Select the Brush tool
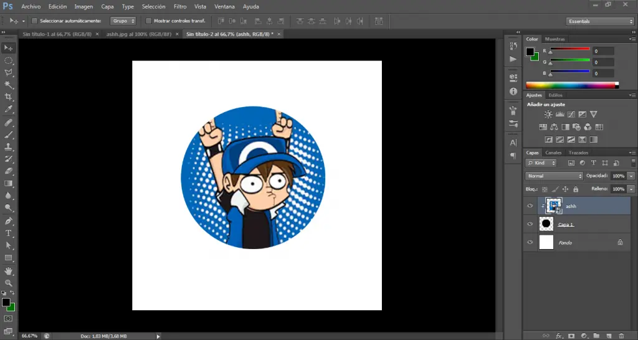The width and height of the screenshot is (638, 340). [9, 135]
